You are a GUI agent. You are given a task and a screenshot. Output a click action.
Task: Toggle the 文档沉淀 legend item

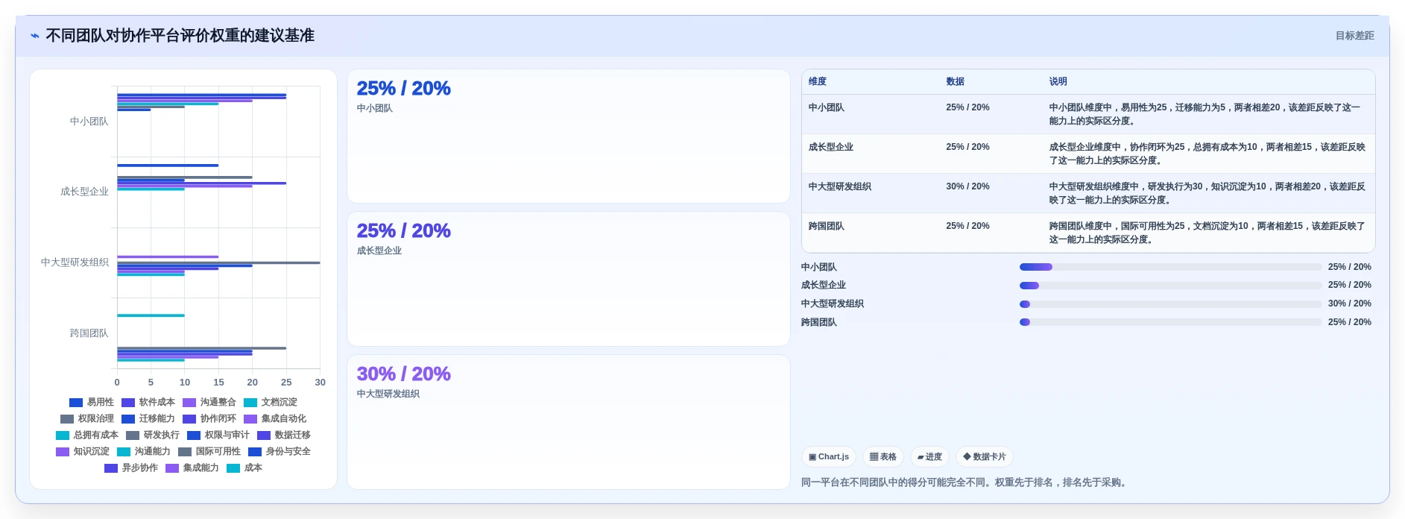271,402
